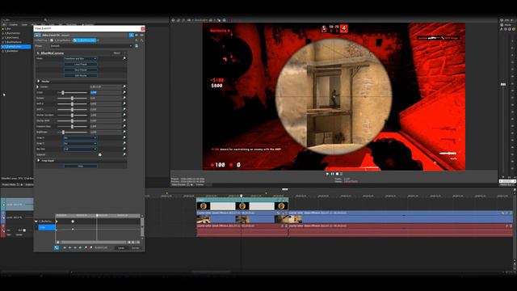The image size is (517, 291).
Task: Select S_Blur in the effects list
Action: (x=8, y=29)
